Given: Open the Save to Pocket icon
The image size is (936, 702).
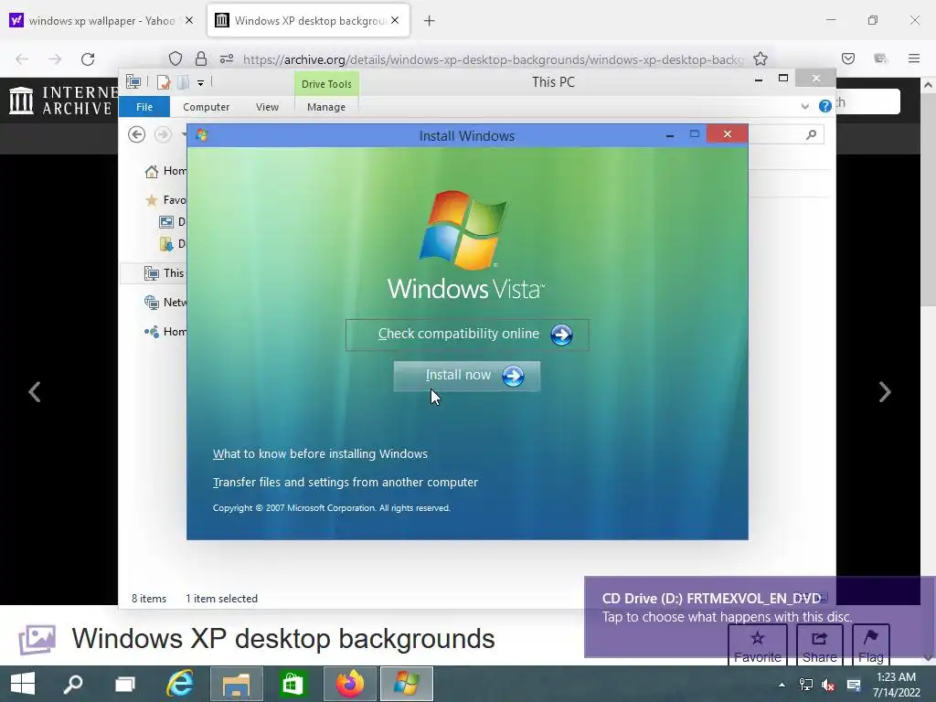Looking at the screenshot, I should (848, 58).
